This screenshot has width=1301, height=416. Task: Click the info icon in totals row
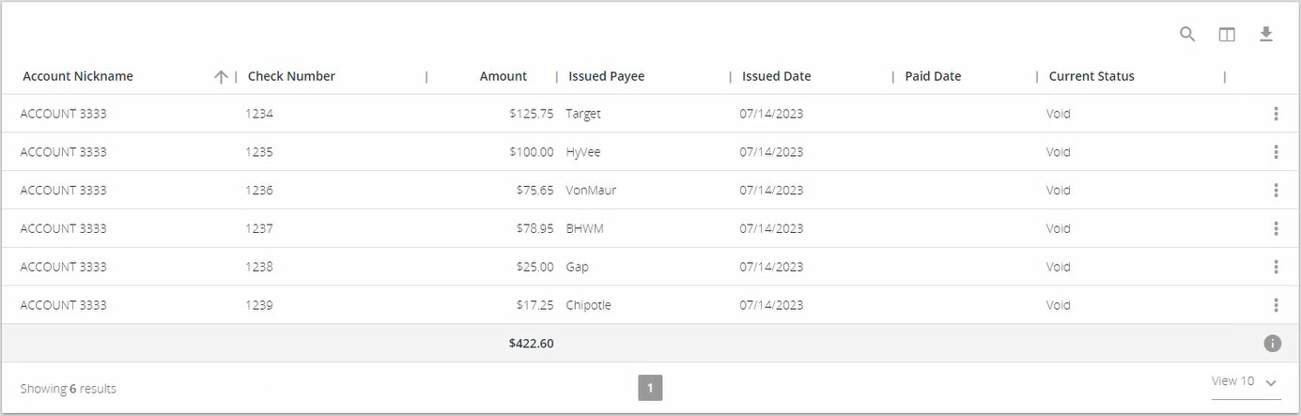pyautogui.click(x=1272, y=344)
